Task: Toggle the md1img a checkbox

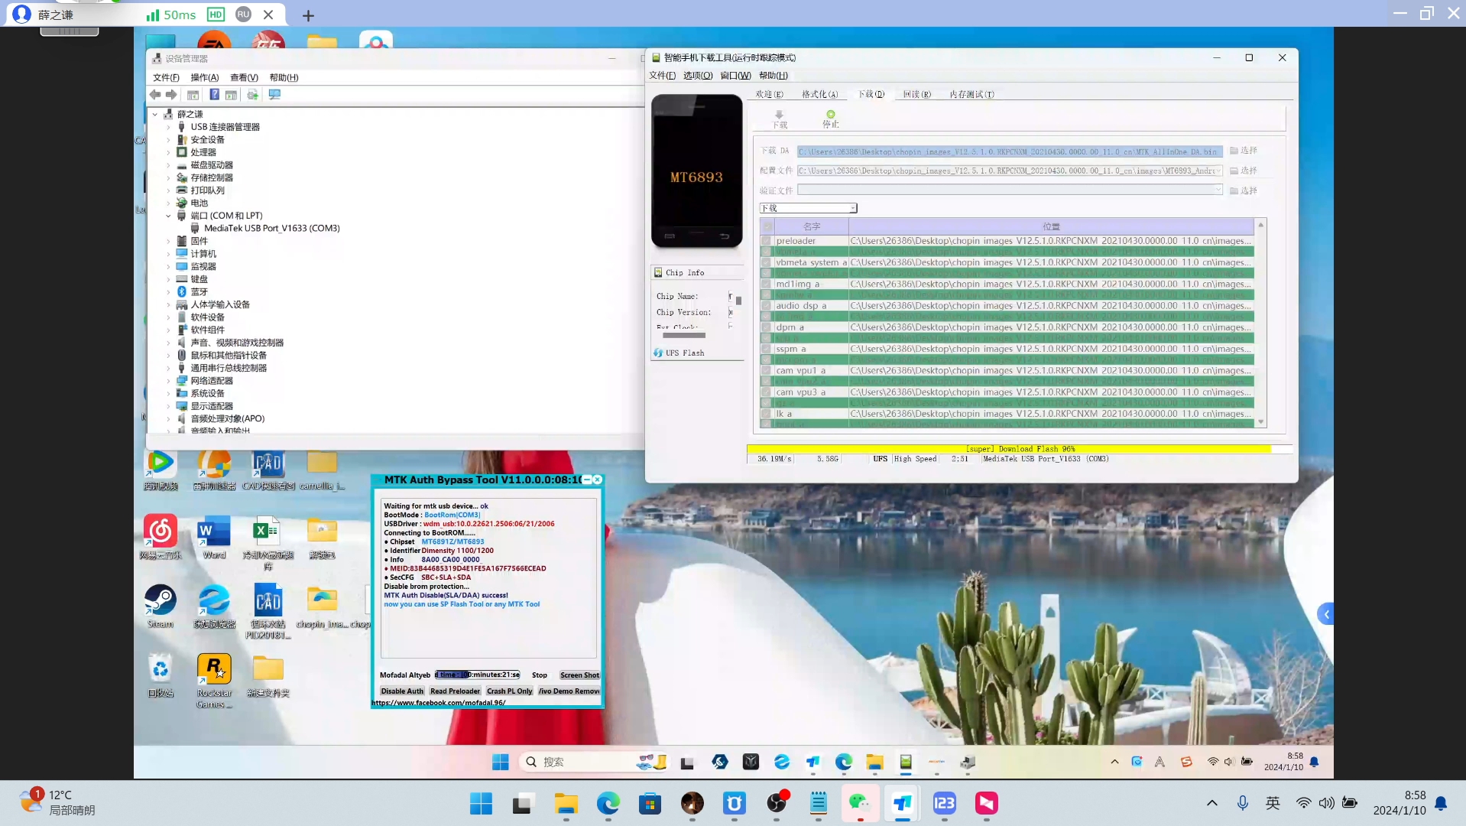Action: tap(767, 284)
